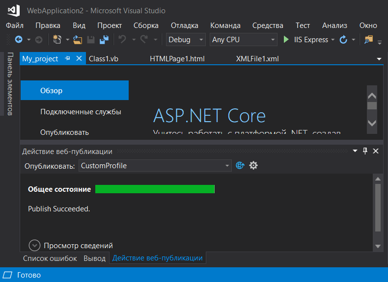The image size is (388, 282).
Task: Open Подключенные службы page
Action: (81, 112)
